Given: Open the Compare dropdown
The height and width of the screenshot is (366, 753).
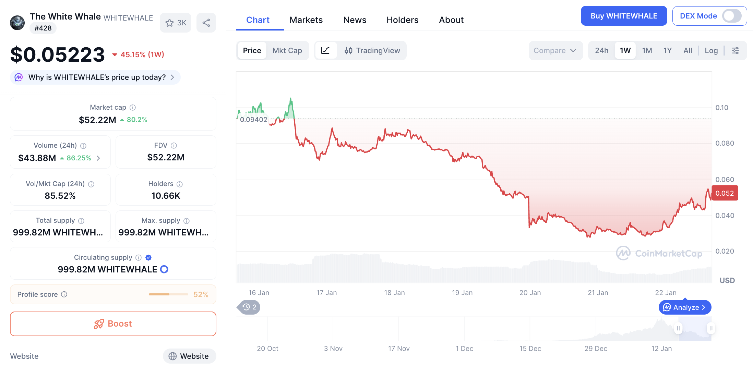Looking at the screenshot, I should 555,51.
